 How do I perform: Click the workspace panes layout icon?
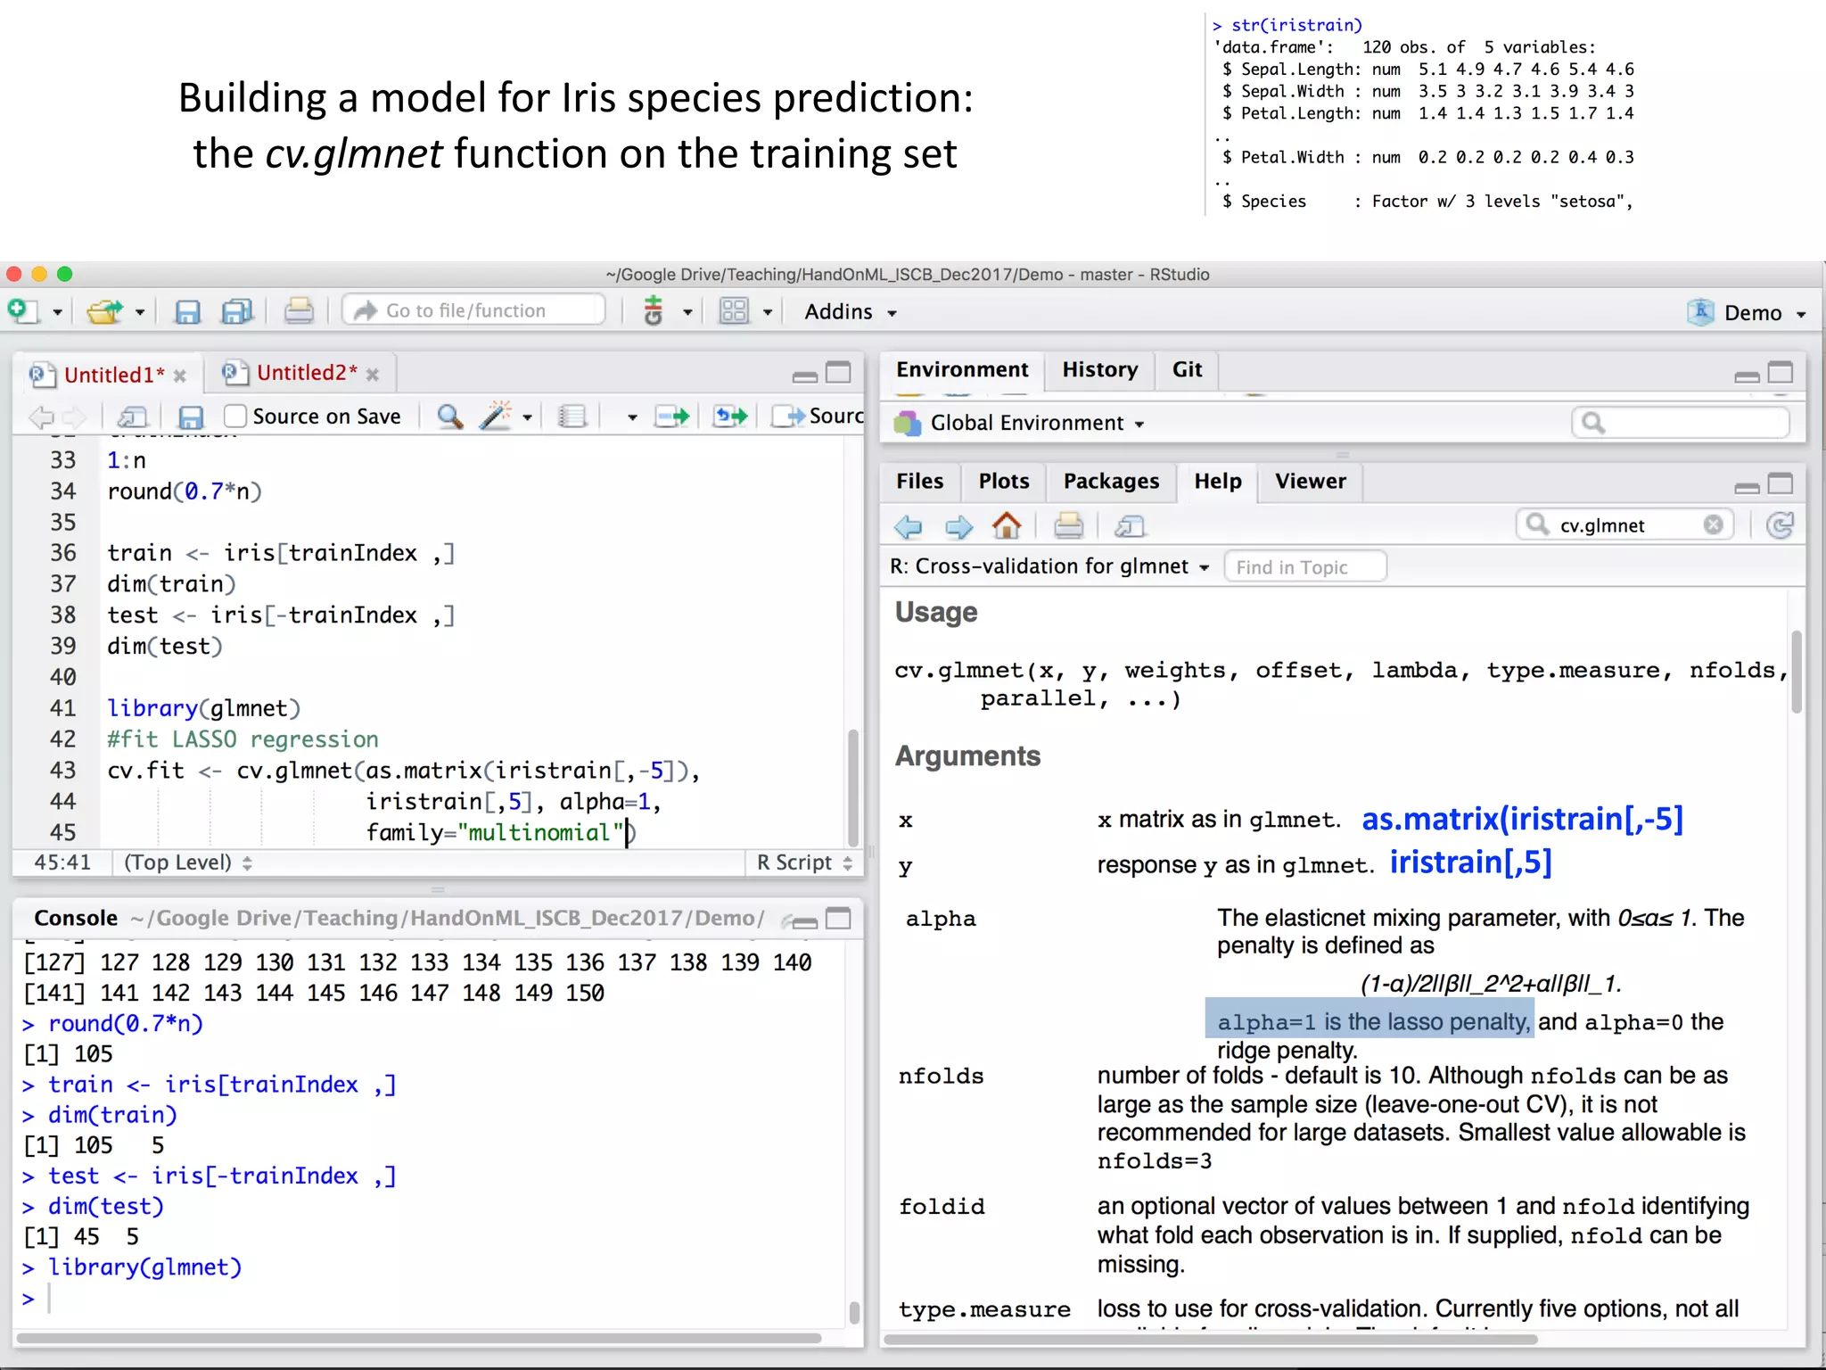(x=734, y=311)
